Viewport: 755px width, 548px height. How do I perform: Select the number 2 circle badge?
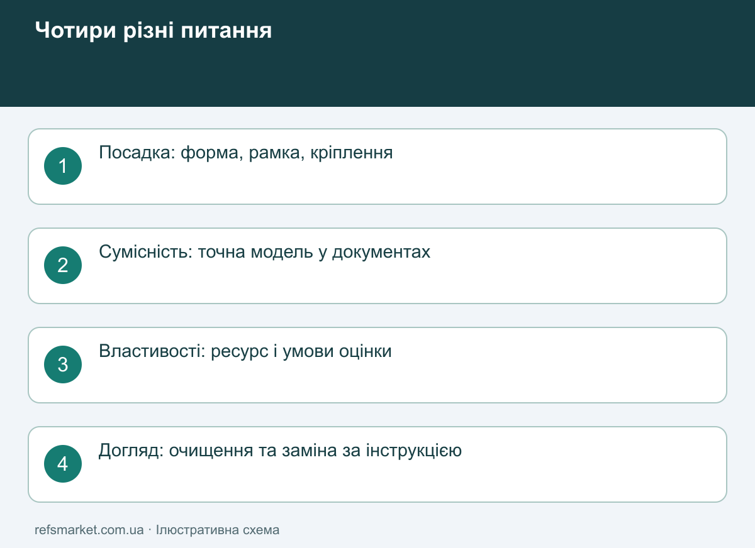(63, 265)
